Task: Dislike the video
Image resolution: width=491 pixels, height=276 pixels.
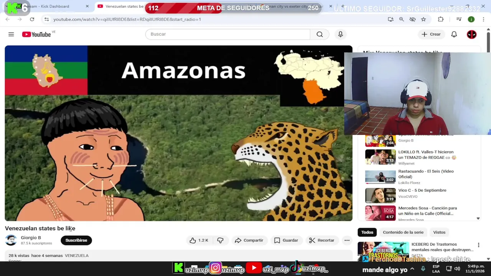Action: (220, 240)
